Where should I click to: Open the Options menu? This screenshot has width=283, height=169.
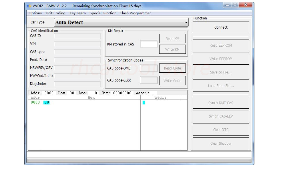35,13
